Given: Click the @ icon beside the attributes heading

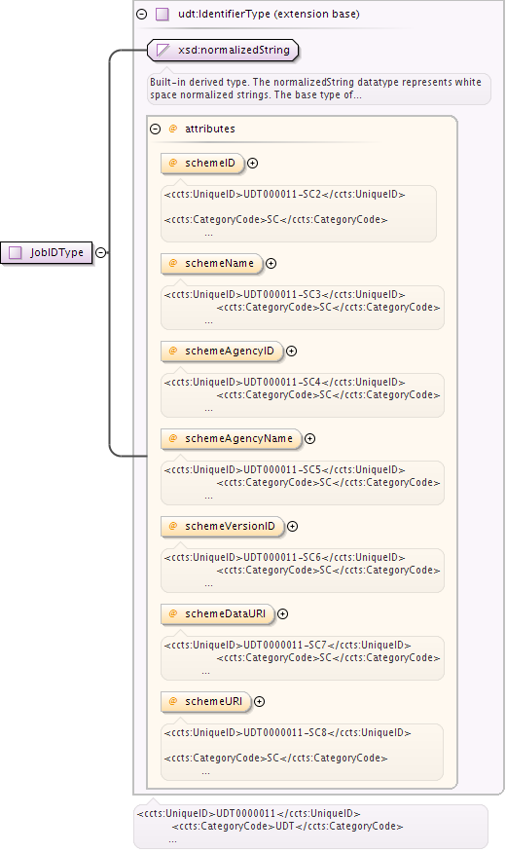Looking at the screenshot, I should [x=173, y=129].
